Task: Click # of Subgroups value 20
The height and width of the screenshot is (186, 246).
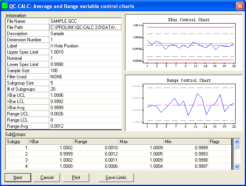Action: pyautogui.click(x=85, y=89)
